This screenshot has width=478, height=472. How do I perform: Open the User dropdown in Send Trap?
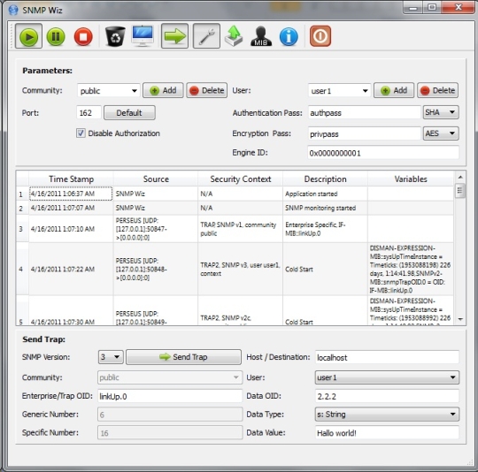387,377
